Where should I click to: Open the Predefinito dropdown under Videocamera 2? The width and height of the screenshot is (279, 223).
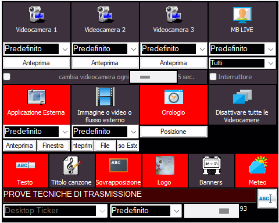point(105,49)
